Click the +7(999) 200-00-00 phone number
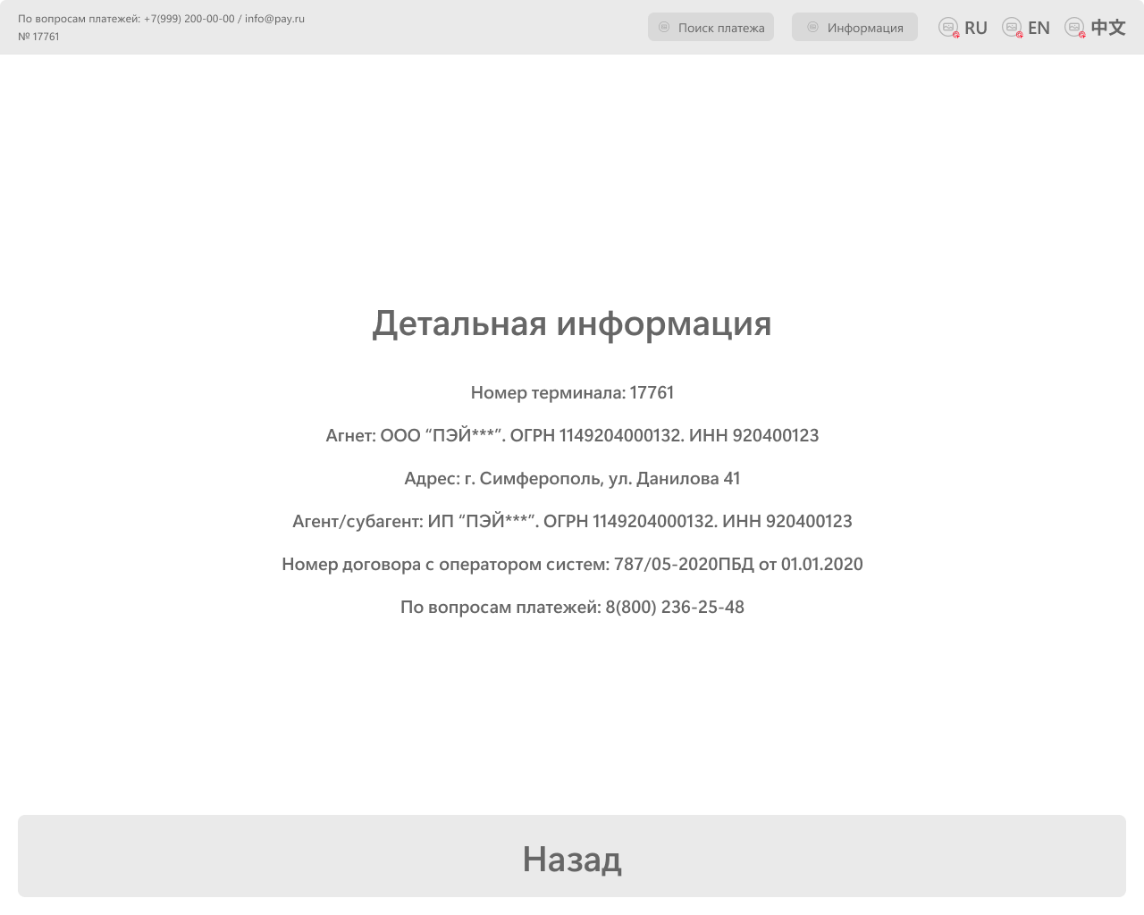 point(188,17)
